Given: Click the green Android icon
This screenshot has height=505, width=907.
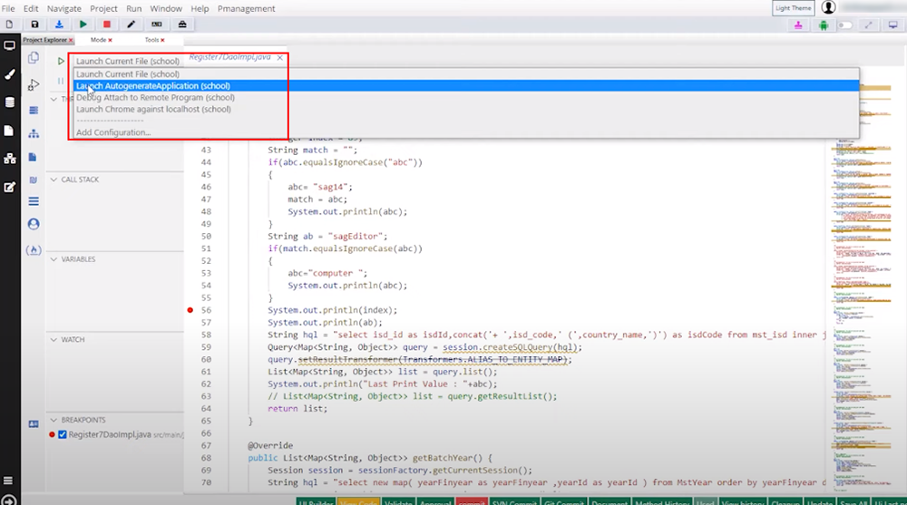Looking at the screenshot, I should click(823, 24).
